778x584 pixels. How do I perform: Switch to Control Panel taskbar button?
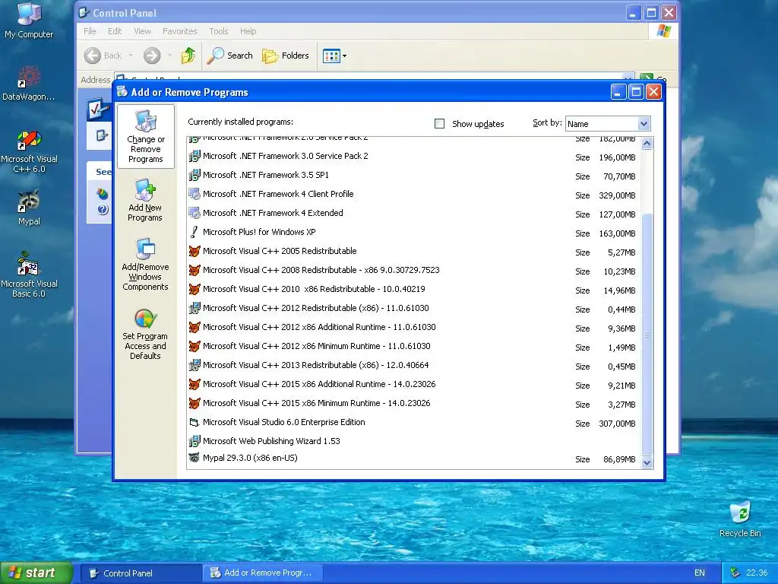pyautogui.click(x=141, y=573)
